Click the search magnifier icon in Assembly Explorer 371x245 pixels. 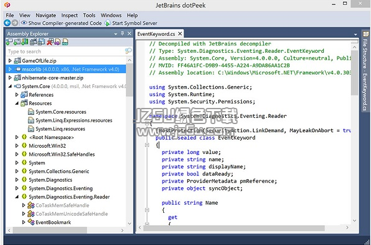coord(128,51)
